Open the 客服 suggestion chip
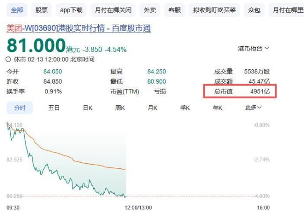 coord(174,10)
